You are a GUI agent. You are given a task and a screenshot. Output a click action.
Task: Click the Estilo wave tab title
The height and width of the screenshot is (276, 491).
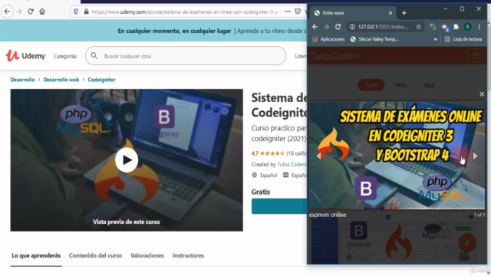(x=333, y=13)
